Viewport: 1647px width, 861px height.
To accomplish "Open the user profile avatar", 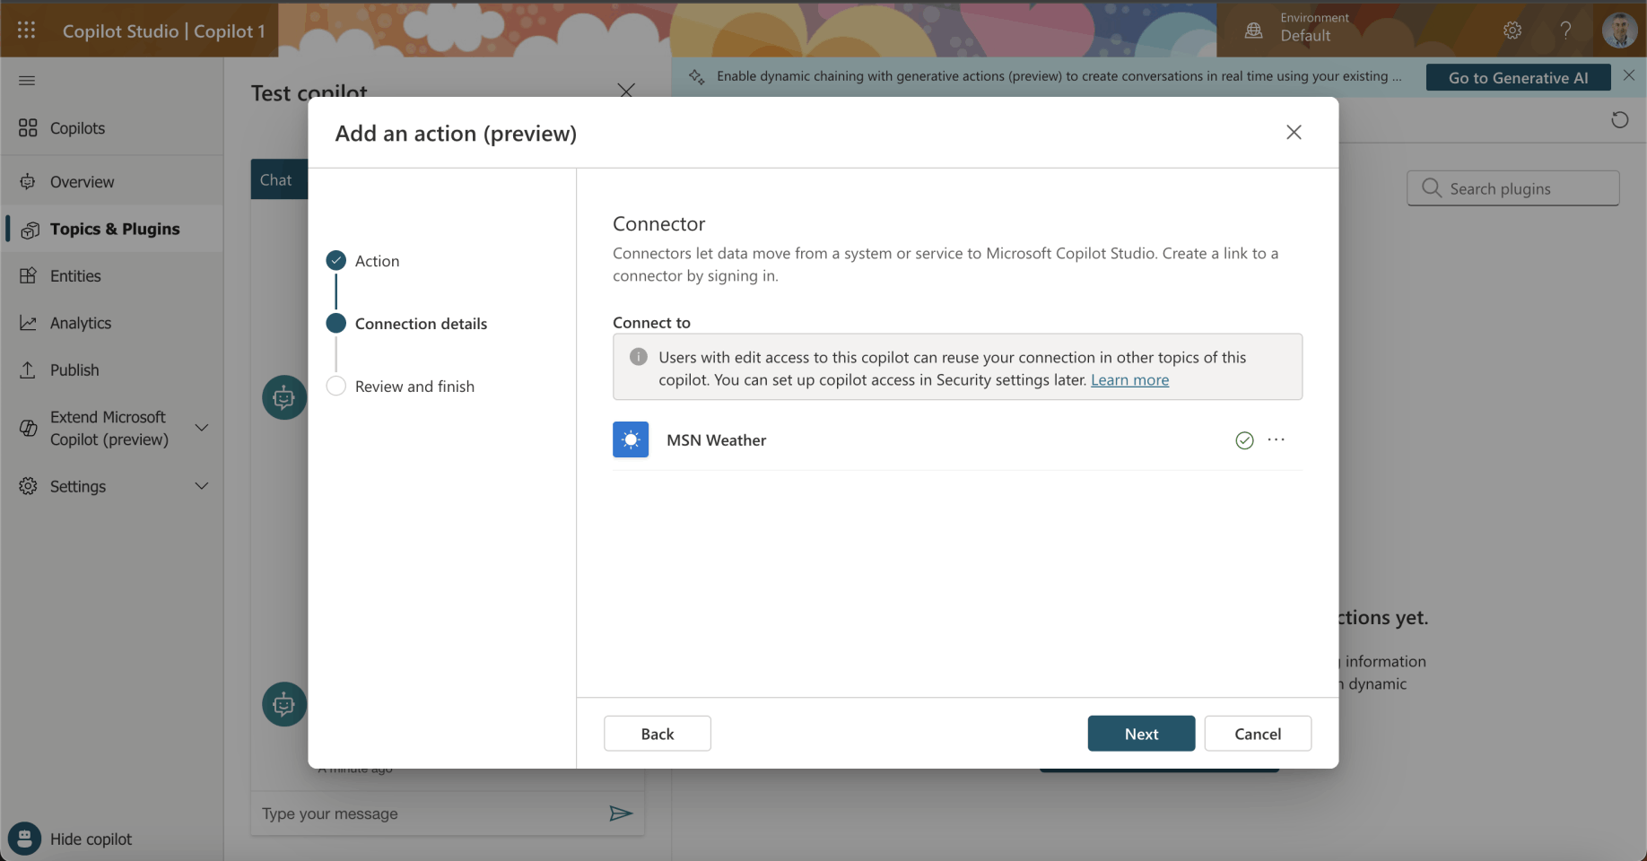I will click(1619, 30).
